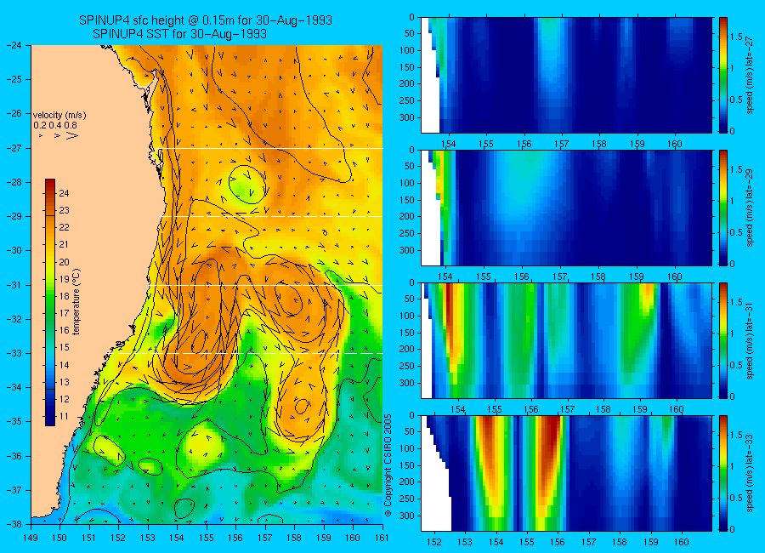Click the "11" value on the temperature scale
765x553 pixels.
pyautogui.click(x=64, y=417)
